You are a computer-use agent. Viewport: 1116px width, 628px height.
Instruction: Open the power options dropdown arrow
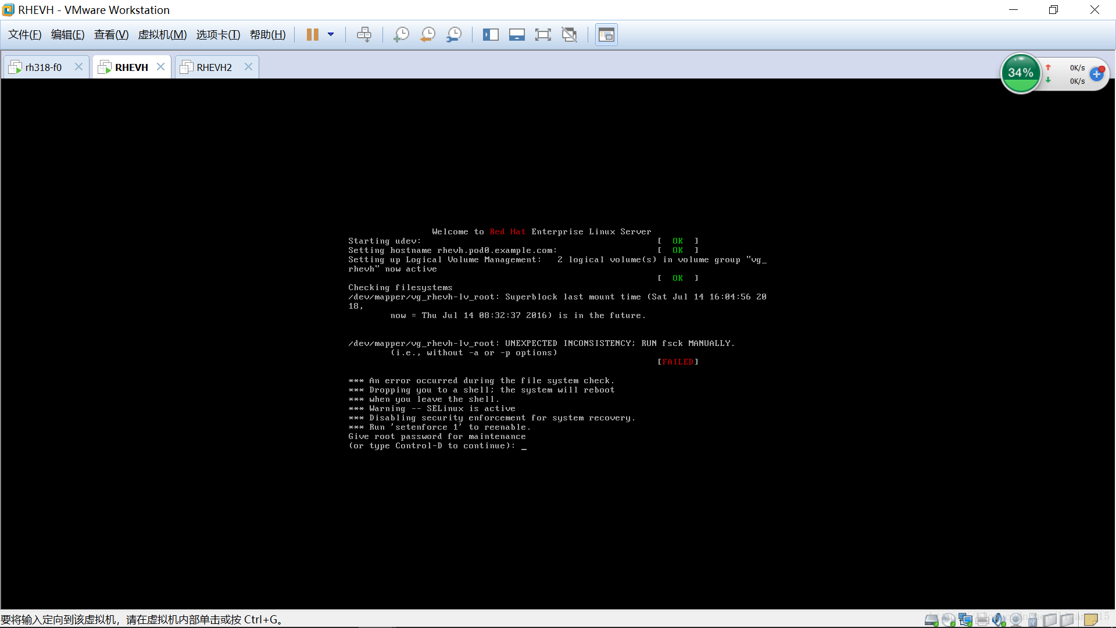click(331, 35)
